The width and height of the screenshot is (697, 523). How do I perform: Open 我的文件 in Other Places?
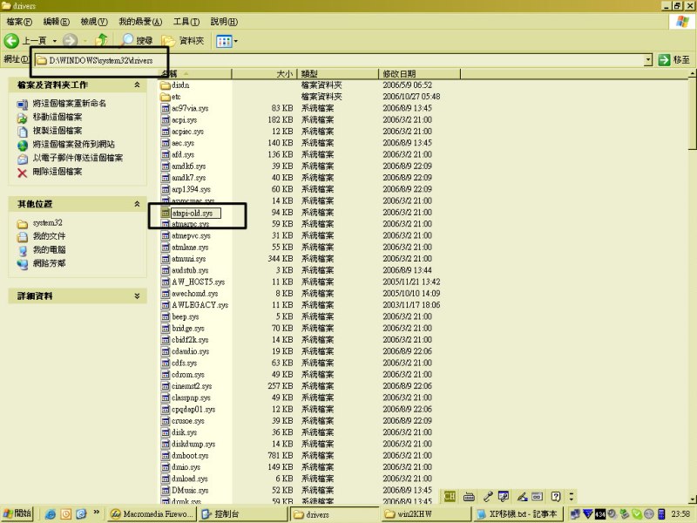pyautogui.click(x=49, y=236)
